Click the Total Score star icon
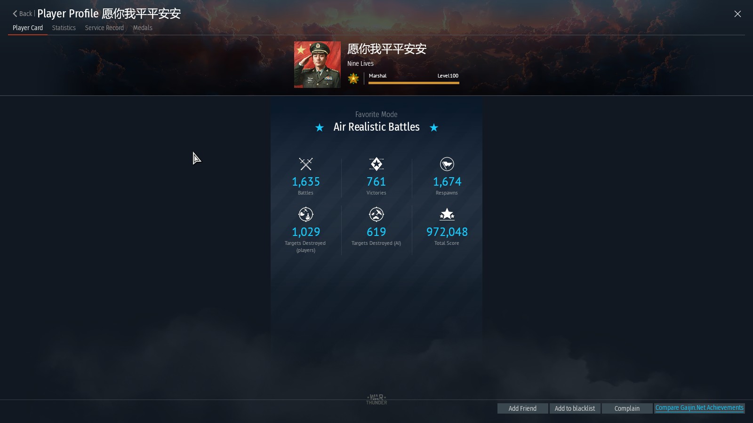Screen dimensions: 753x423 pyautogui.click(x=447, y=214)
